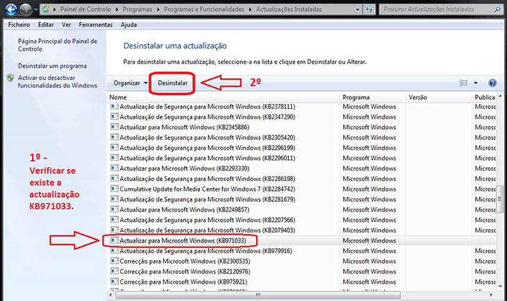Click the vertical scrollbar up arrow
This screenshot has height=301, width=507.
coord(500,97)
